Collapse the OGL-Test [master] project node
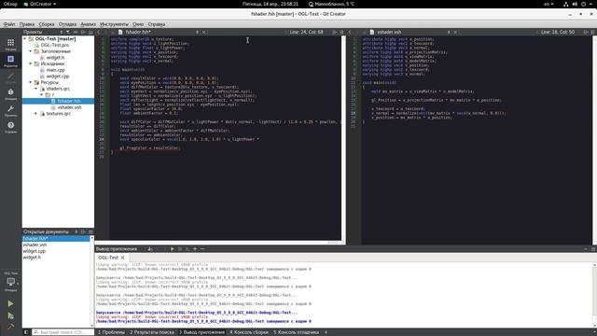Viewport: 597px width, 336px height. [x=25, y=39]
